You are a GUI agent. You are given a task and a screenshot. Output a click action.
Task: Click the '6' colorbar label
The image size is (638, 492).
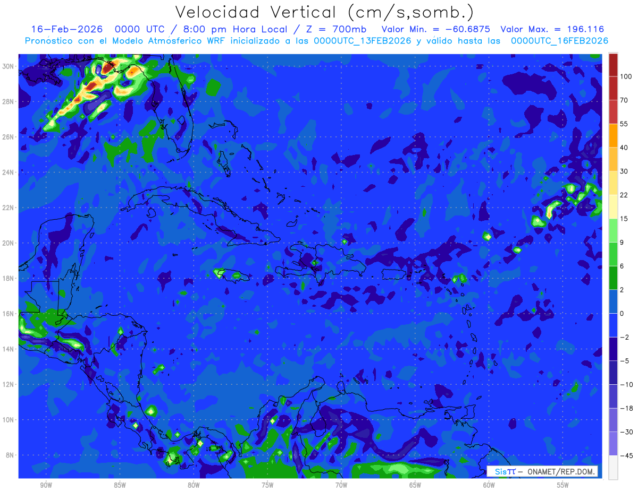623,266
